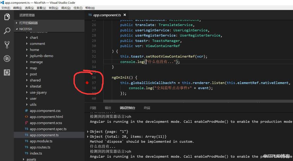The width and height of the screenshot is (293, 161).
Task: Click the Sass icon beside app.component.scss
Action: 27,123
